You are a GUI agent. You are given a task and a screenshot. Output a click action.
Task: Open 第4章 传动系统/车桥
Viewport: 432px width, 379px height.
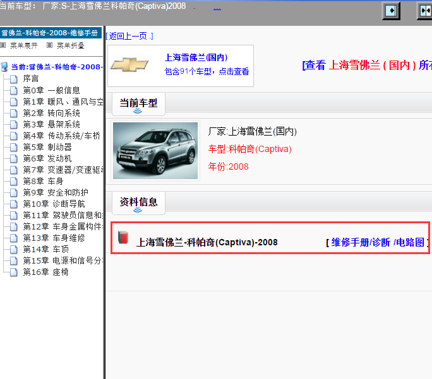[61, 136]
